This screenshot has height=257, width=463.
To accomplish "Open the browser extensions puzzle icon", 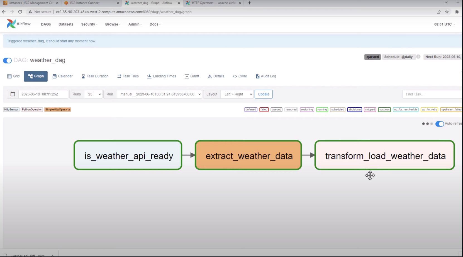I will [457, 12].
